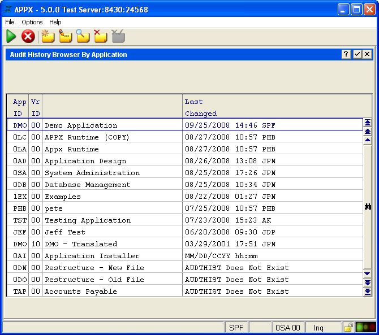Open the File menu
Screen dimensions: 379x335
tap(10, 22)
